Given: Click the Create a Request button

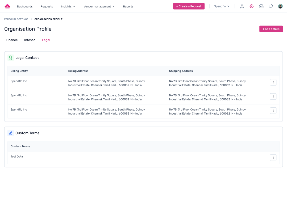Looking at the screenshot, I should coord(189,6).
